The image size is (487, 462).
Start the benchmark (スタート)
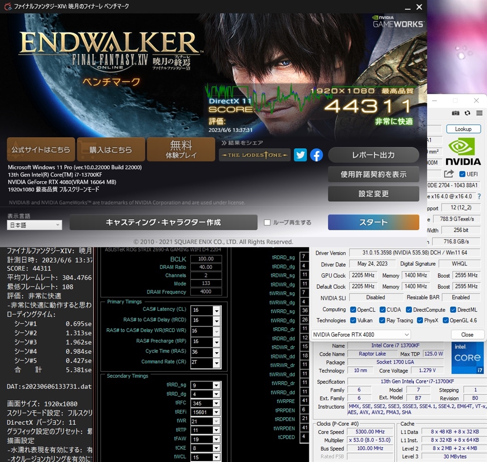coord(373,222)
